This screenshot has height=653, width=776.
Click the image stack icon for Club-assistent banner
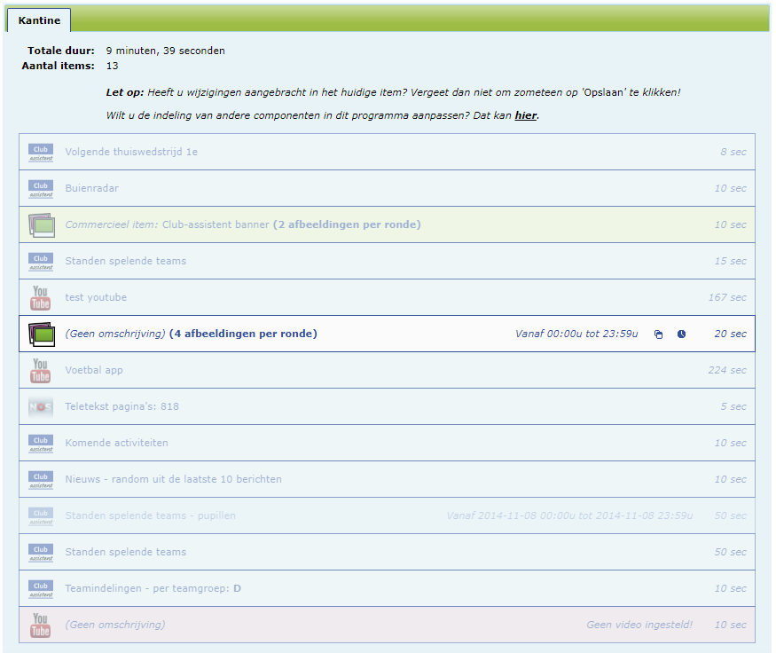click(x=41, y=225)
